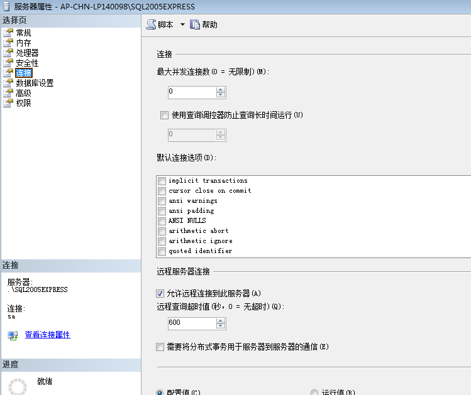This screenshot has height=395, width=471.
Task: Select the highlighted 连接 page
Action: (x=24, y=73)
